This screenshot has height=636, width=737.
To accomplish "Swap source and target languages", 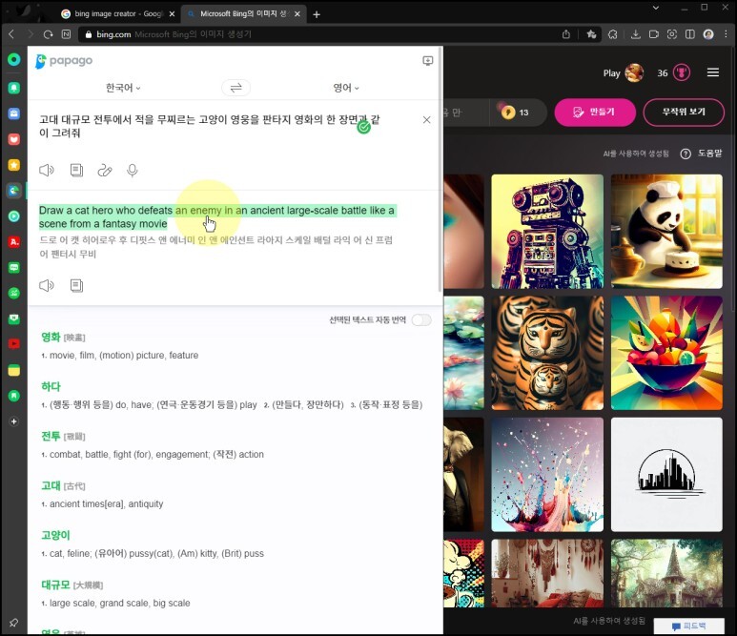I will coord(235,88).
